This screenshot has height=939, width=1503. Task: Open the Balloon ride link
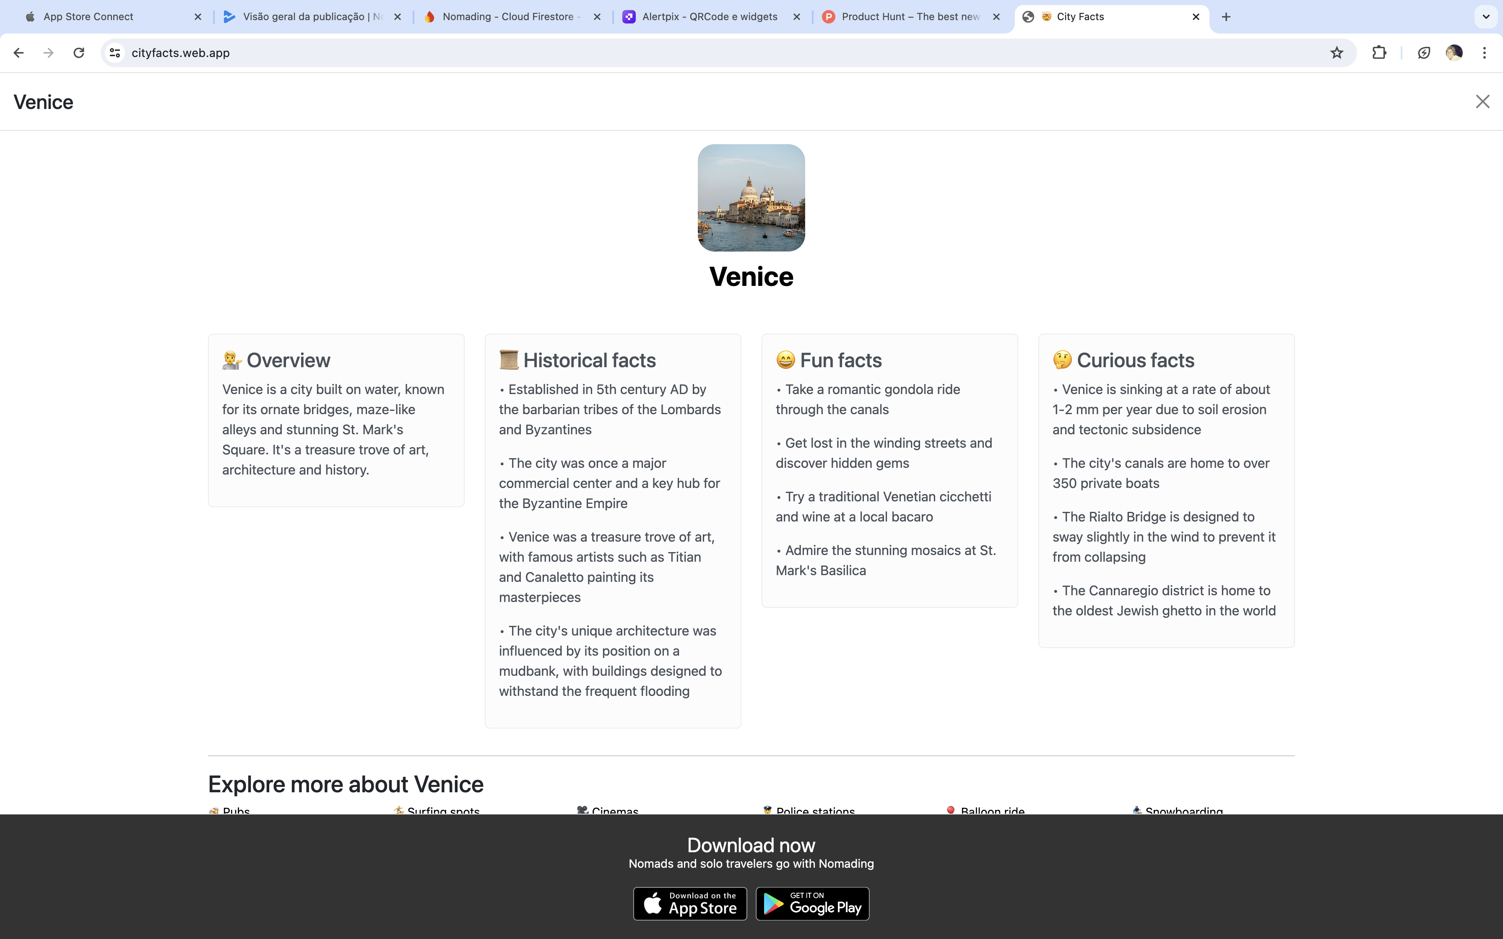(x=991, y=810)
